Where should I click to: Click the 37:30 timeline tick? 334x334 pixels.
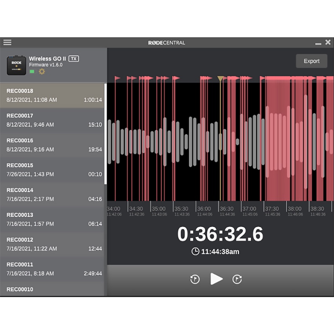[x=272, y=209]
